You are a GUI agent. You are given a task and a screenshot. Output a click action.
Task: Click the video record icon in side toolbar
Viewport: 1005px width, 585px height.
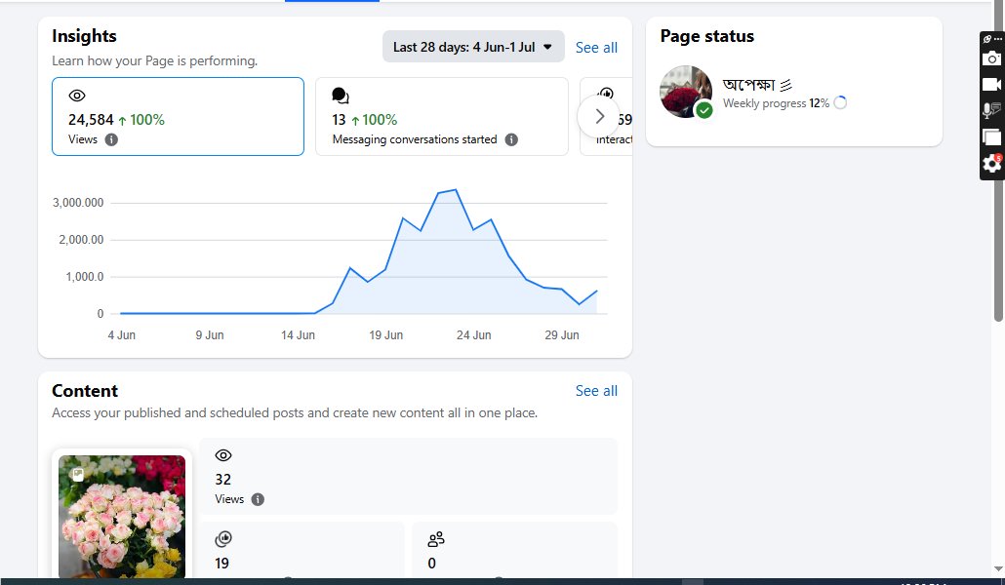991,85
